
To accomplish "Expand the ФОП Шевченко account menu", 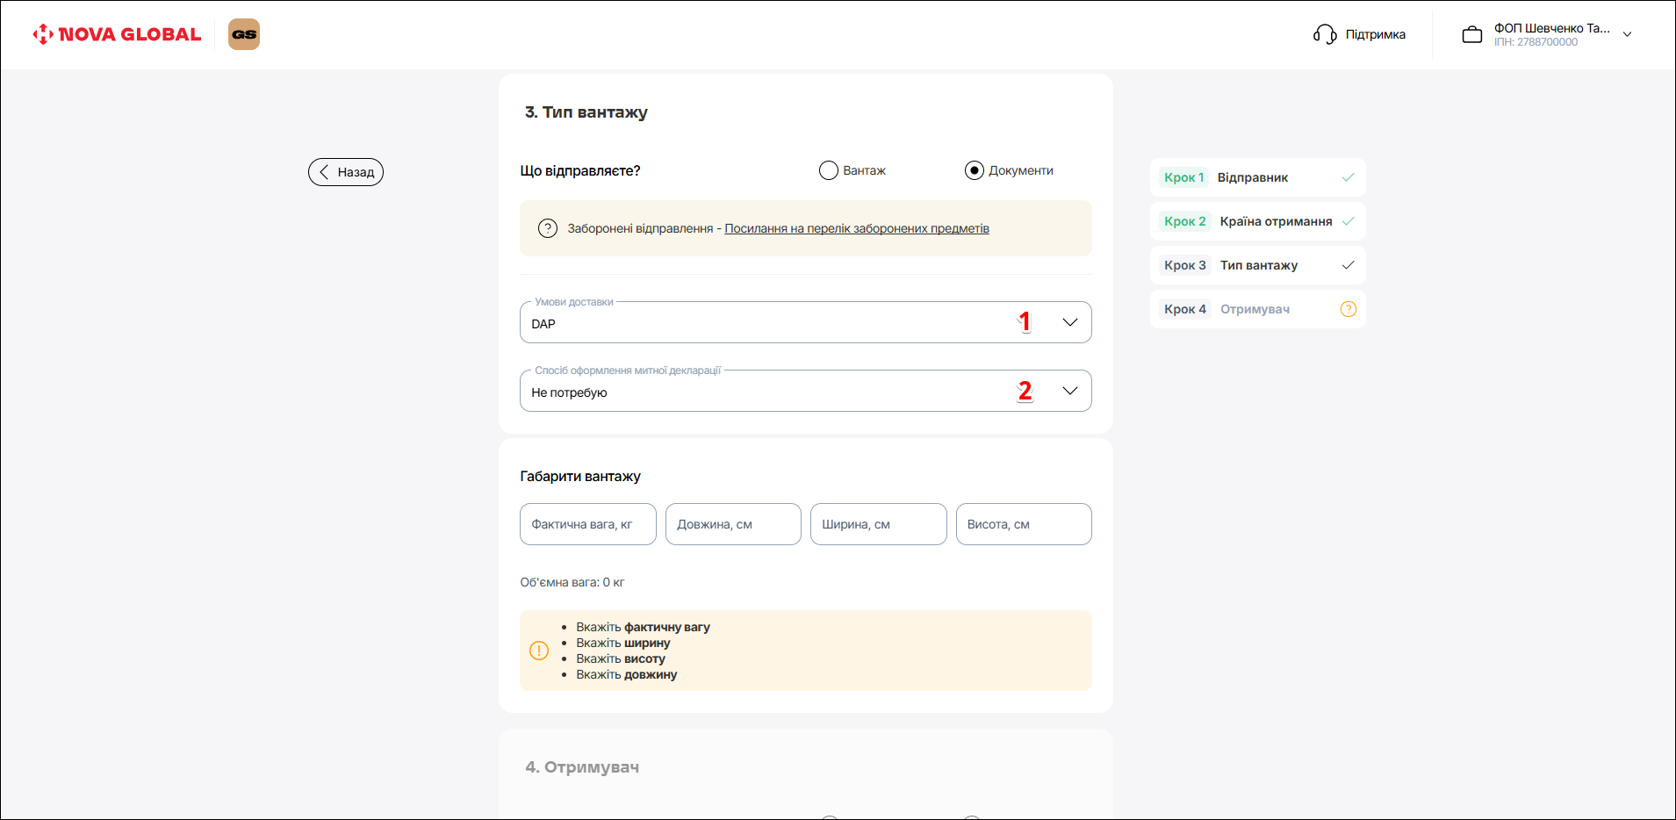I will 1627,34.
